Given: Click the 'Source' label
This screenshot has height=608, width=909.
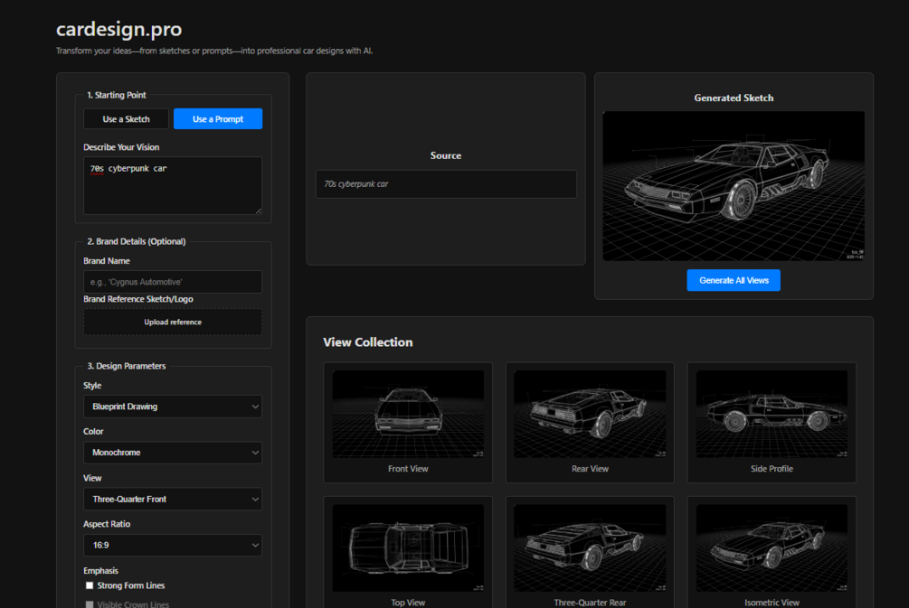Looking at the screenshot, I should click(x=446, y=155).
